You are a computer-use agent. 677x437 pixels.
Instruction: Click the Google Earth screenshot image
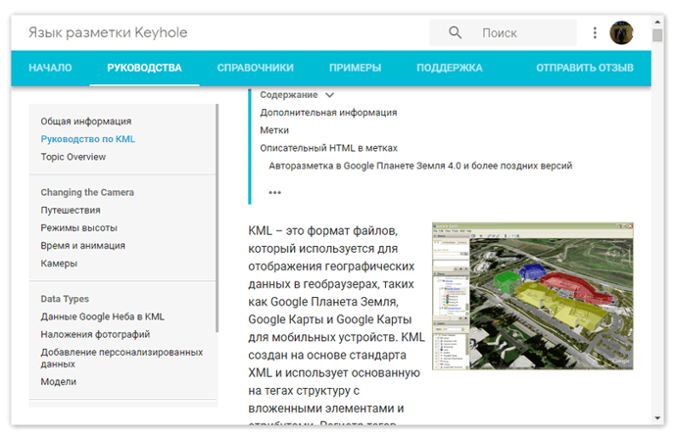coord(532,296)
